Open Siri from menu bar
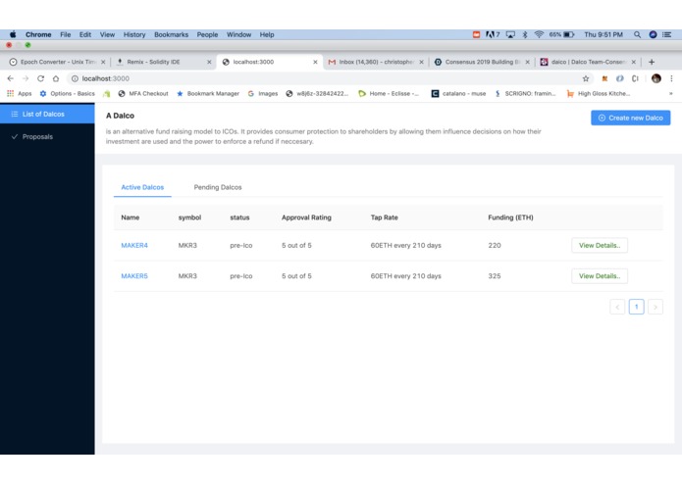The height and width of the screenshot is (484, 682). click(653, 34)
